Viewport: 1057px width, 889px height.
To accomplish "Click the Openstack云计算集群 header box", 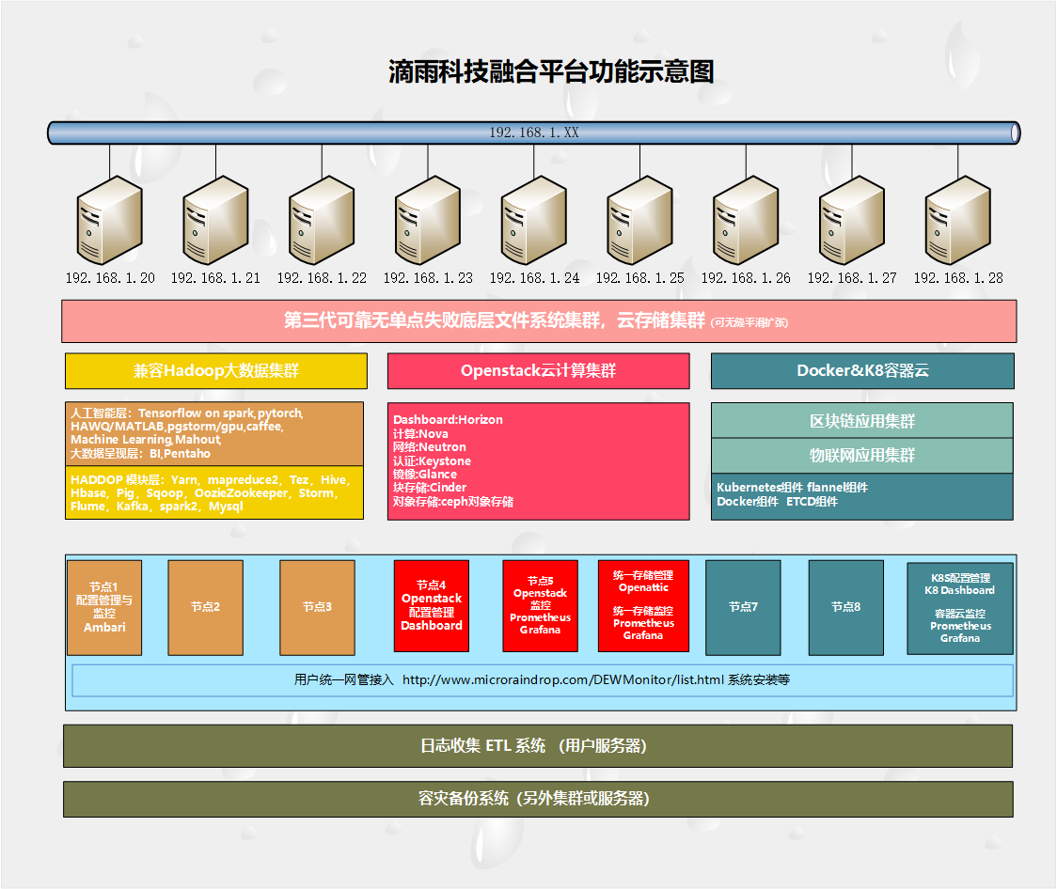I will pos(538,371).
